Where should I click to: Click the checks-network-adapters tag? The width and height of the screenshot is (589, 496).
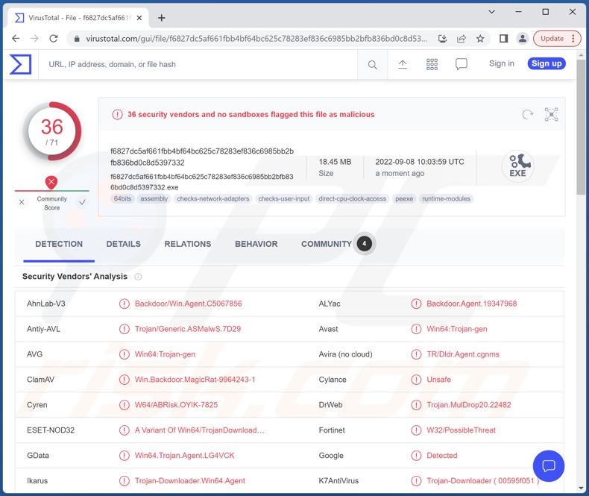[213, 199]
